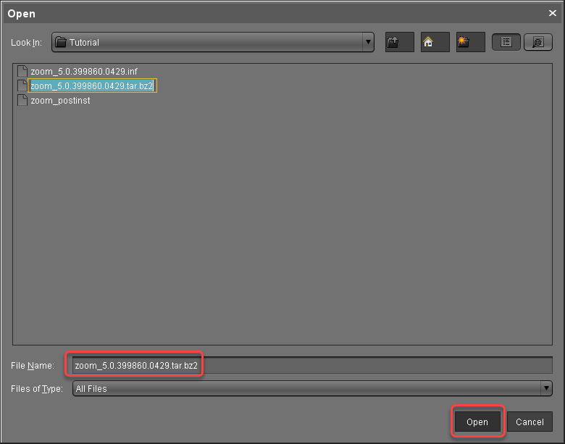This screenshot has height=444, width=565.
Task: Create a new folder using toolbar icon
Action: 470,43
